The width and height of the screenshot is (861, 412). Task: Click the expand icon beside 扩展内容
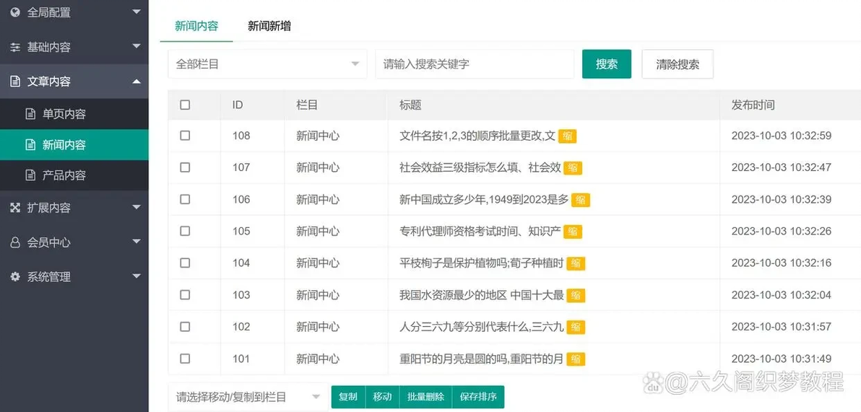click(x=15, y=208)
